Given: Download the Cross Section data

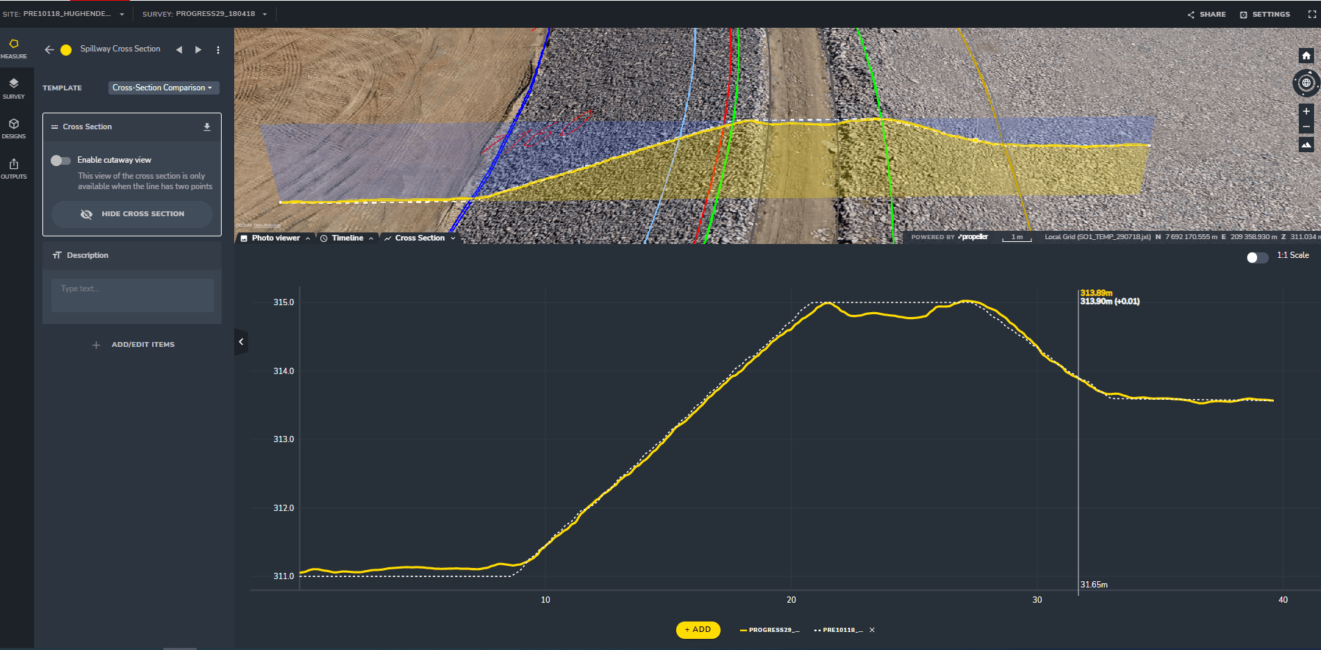Looking at the screenshot, I should coord(206,127).
